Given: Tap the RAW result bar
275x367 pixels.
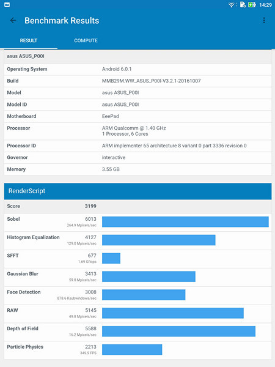Looking at the screenshot, I should tap(173, 313).
